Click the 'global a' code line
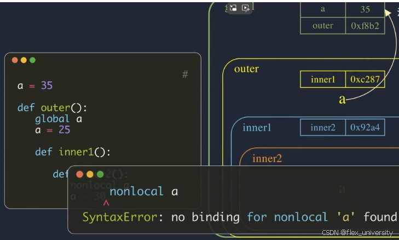The image size is (399, 240). pyautogui.click(x=59, y=119)
